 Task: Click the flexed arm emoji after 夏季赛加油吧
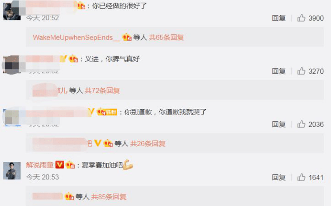pos(128,164)
